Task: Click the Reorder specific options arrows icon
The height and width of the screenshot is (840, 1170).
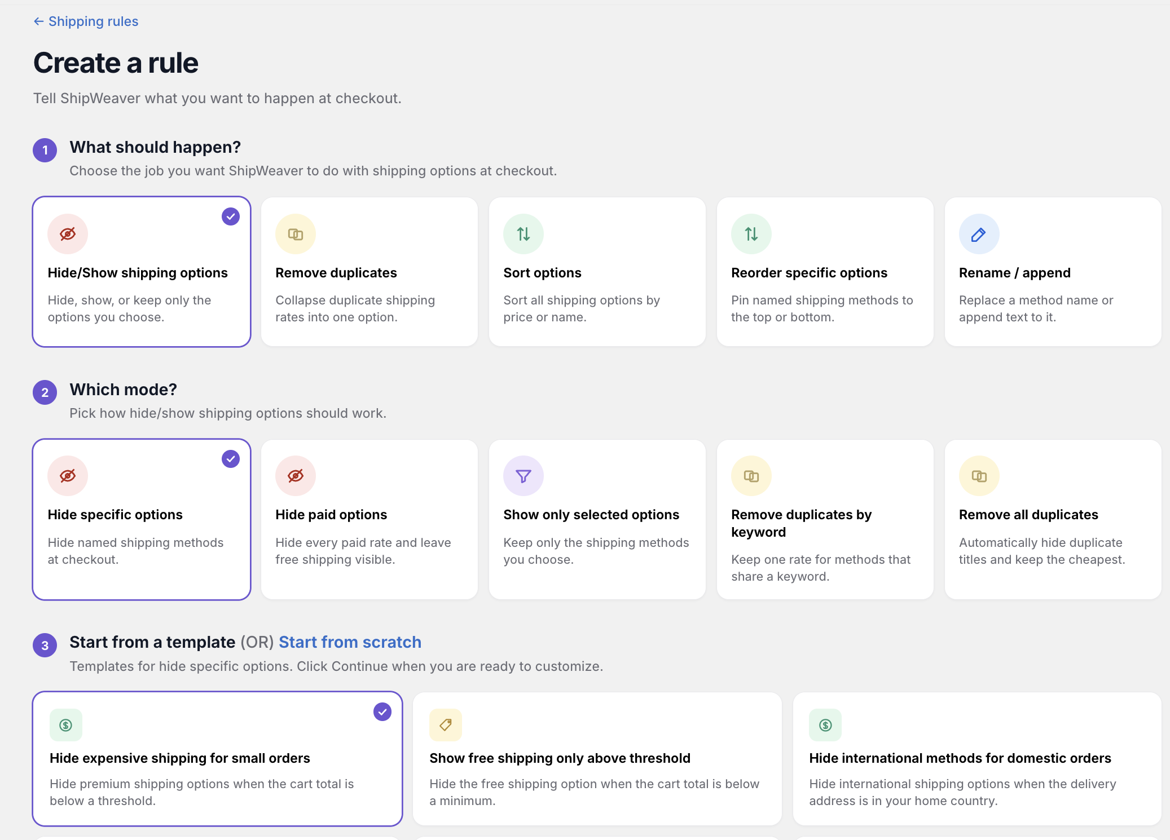Action: [x=751, y=234]
